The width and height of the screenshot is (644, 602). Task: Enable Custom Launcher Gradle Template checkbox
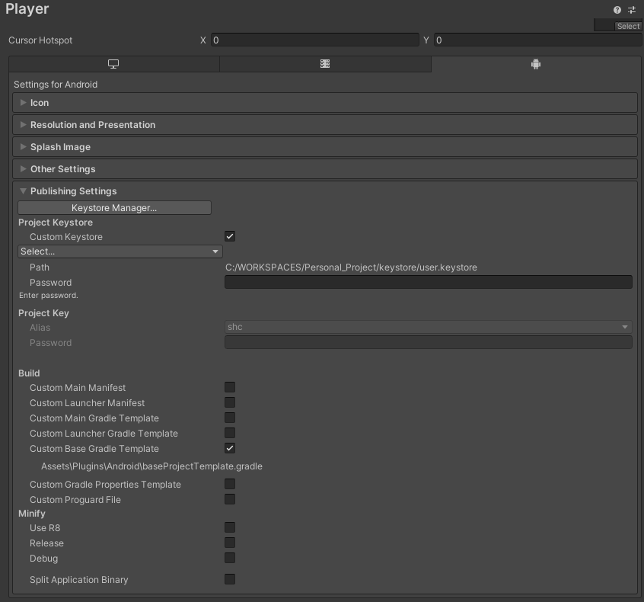pos(230,433)
